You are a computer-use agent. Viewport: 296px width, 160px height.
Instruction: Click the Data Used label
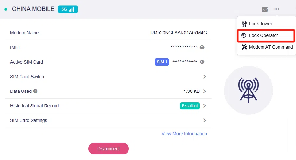click(21, 91)
